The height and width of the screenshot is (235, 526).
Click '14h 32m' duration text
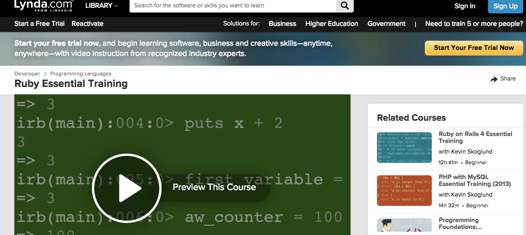tap(448, 205)
